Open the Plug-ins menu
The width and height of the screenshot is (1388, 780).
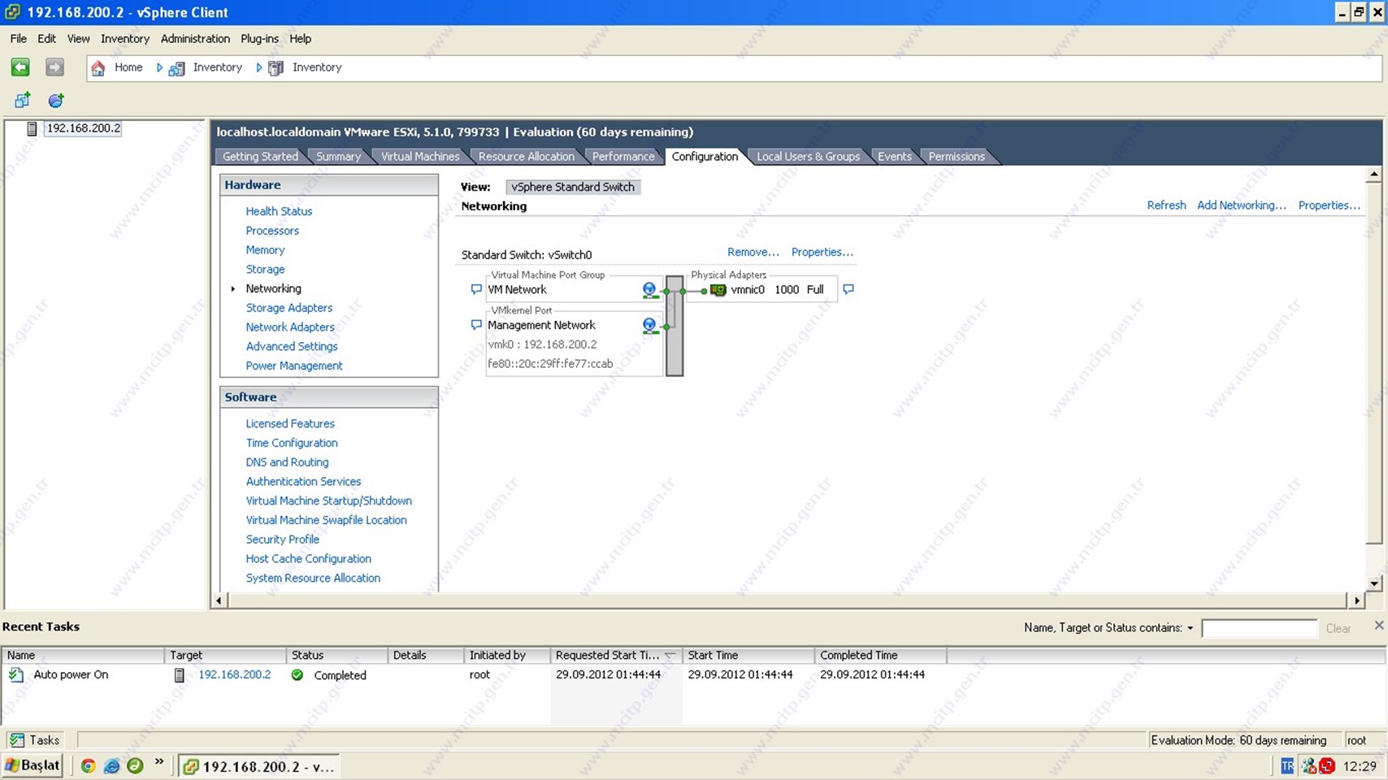point(259,38)
